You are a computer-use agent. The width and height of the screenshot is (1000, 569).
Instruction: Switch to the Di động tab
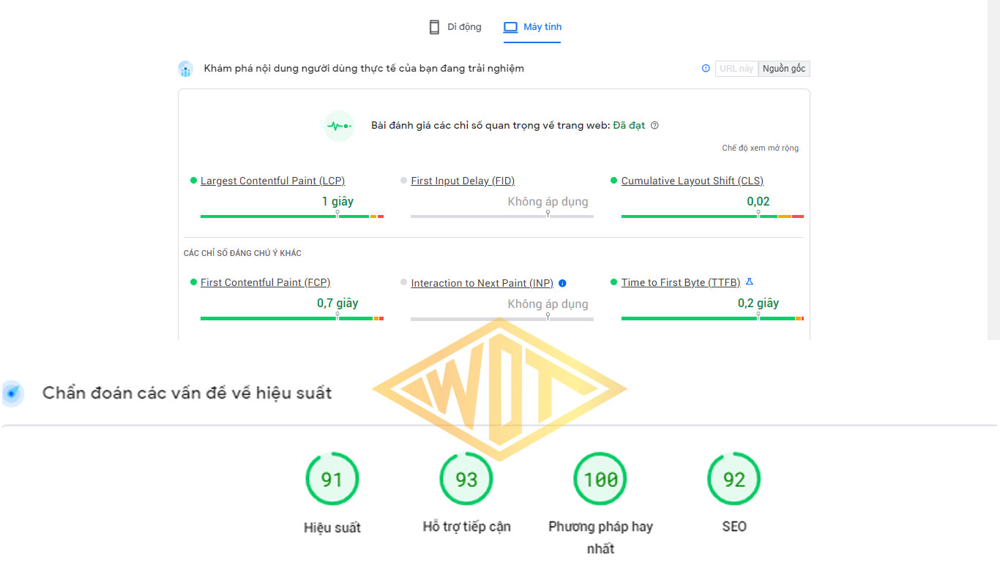point(455,27)
